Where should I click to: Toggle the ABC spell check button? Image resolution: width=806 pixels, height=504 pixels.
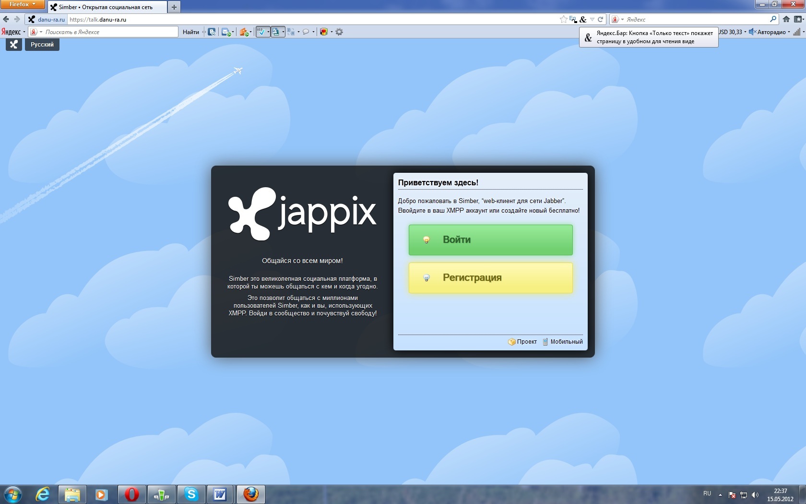[261, 32]
